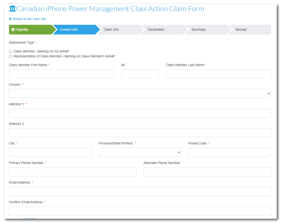Click the Province/State/Territory label
The image size is (281, 223).
click(116, 143)
